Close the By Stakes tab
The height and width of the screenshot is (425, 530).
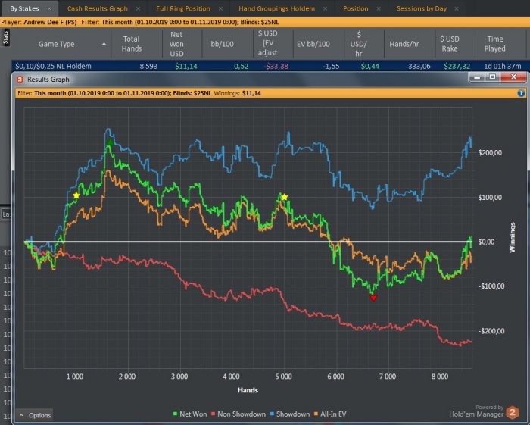pos(50,8)
